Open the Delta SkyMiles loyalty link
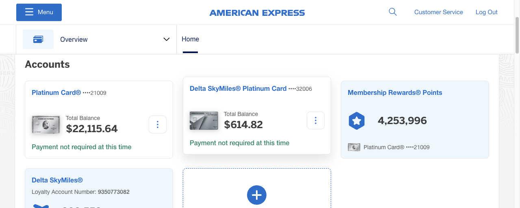The width and height of the screenshot is (520, 208). 57,180
